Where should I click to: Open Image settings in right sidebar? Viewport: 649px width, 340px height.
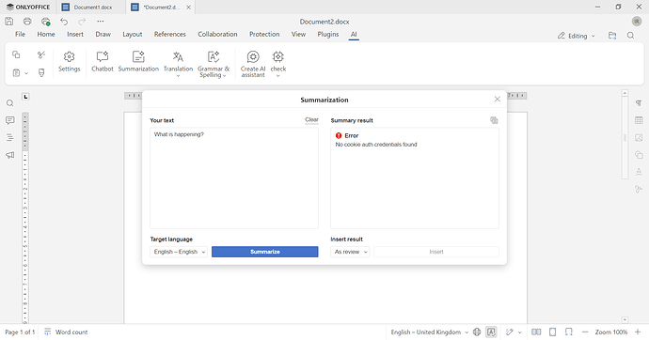(x=639, y=137)
